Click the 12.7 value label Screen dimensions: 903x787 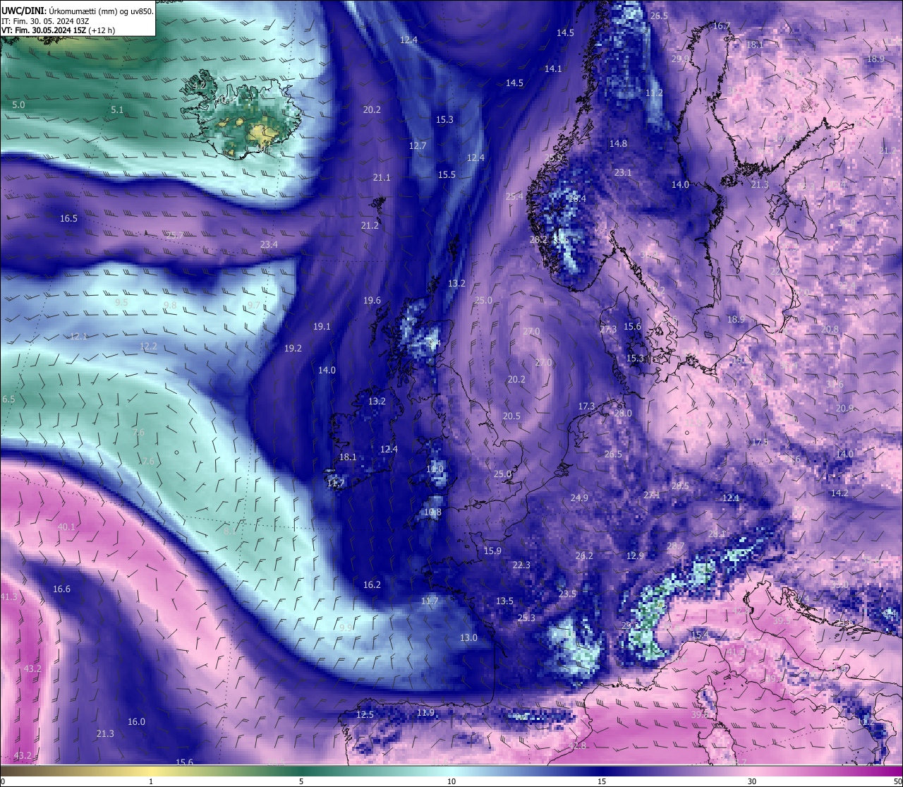tap(418, 146)
